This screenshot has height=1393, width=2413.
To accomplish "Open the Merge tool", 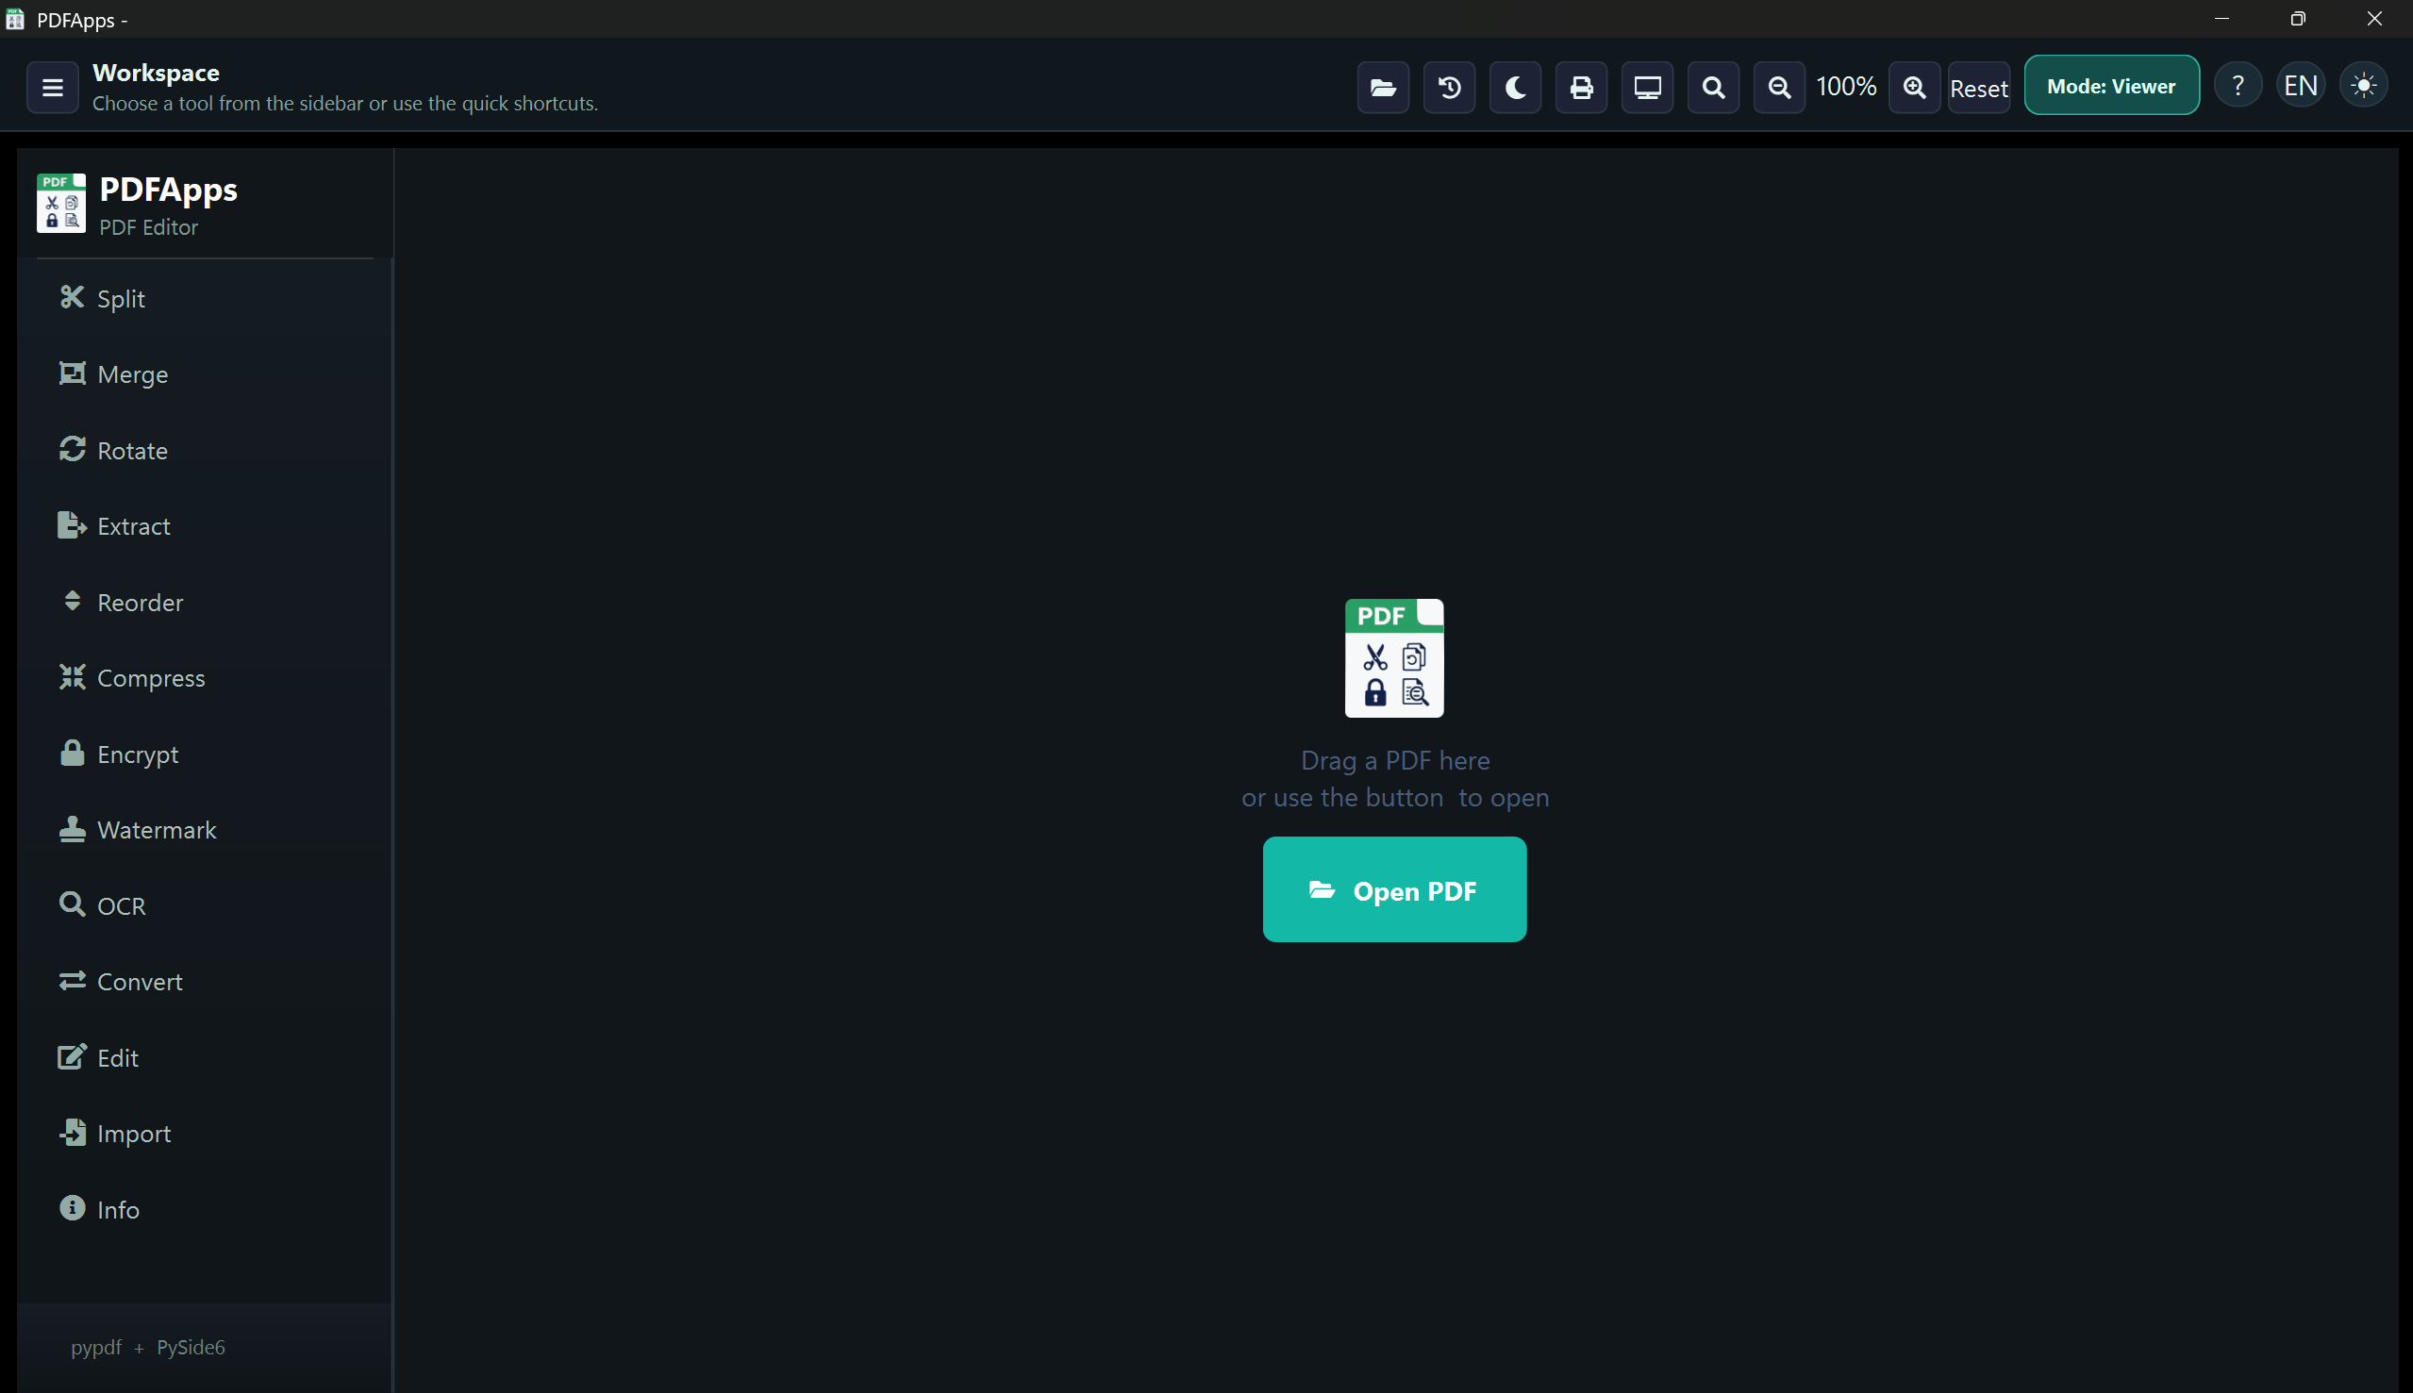I will pos(205,374).
